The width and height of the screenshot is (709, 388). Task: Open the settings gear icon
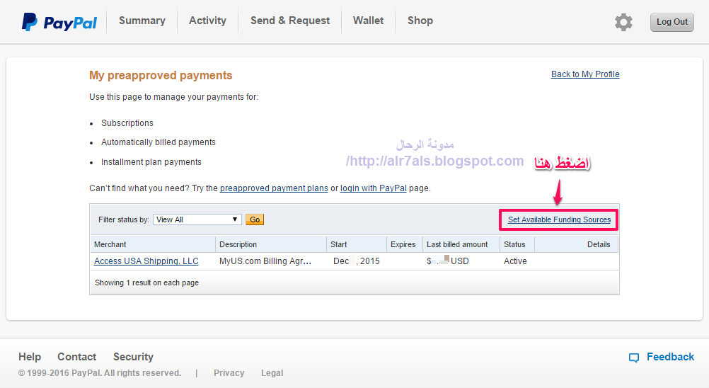(623, 22)
